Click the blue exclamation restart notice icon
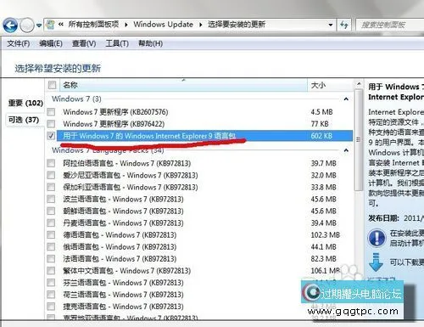Screen dimensions: 424x327 coord(377,238)
